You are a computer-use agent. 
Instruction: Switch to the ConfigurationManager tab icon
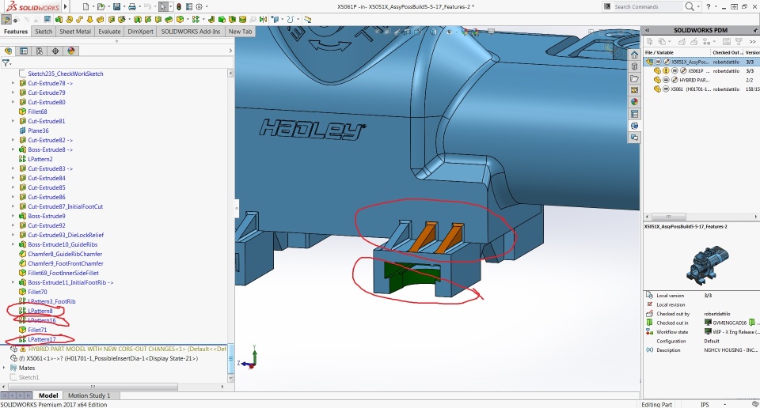(40, 51)
